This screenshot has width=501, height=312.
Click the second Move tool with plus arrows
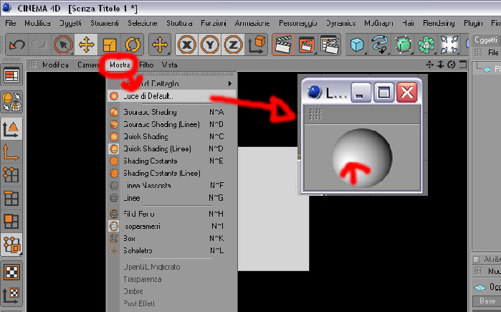coord(160,44)
